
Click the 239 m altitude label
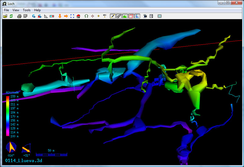(14, 96)
